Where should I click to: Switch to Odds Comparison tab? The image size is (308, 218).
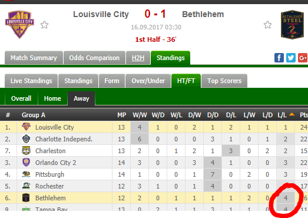[x=94, y=58]
